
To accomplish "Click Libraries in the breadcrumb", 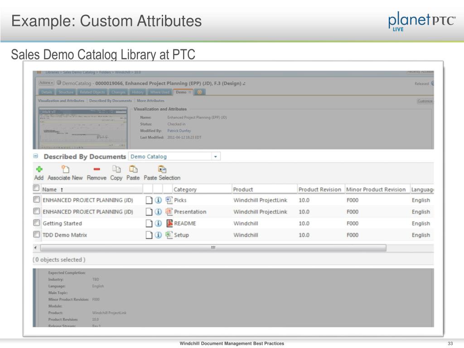I will coord(53,72).
